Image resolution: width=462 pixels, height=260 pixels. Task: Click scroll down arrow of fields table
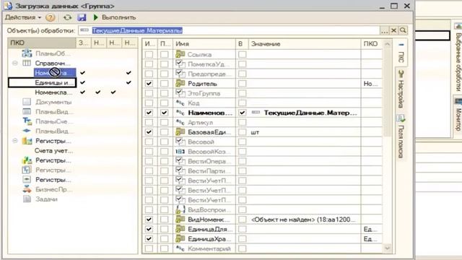(x=387, y=248)
